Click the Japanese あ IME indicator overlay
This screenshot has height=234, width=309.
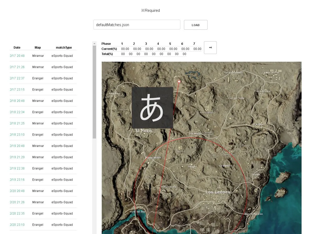tap(152, 108)
